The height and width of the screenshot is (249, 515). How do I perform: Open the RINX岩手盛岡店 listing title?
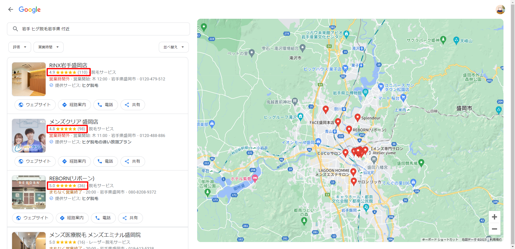coord(68,65)
